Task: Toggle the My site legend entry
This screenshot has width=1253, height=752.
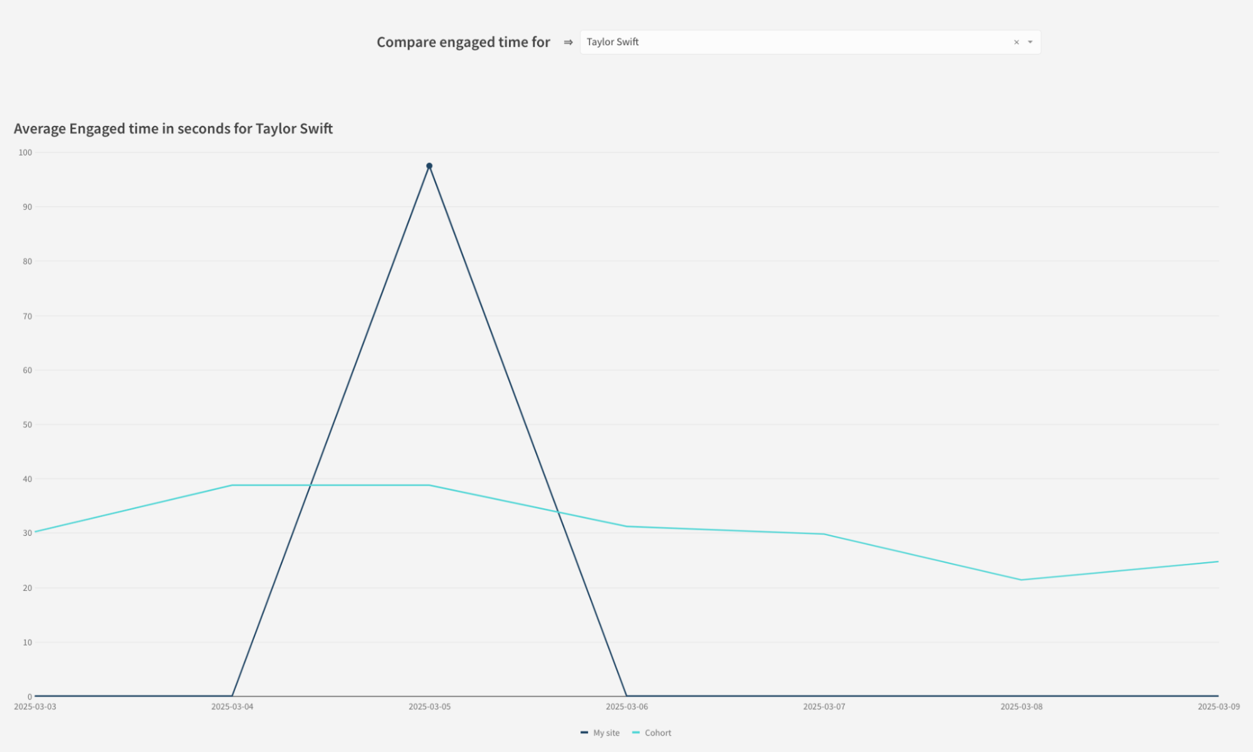Action: point(600,733)
